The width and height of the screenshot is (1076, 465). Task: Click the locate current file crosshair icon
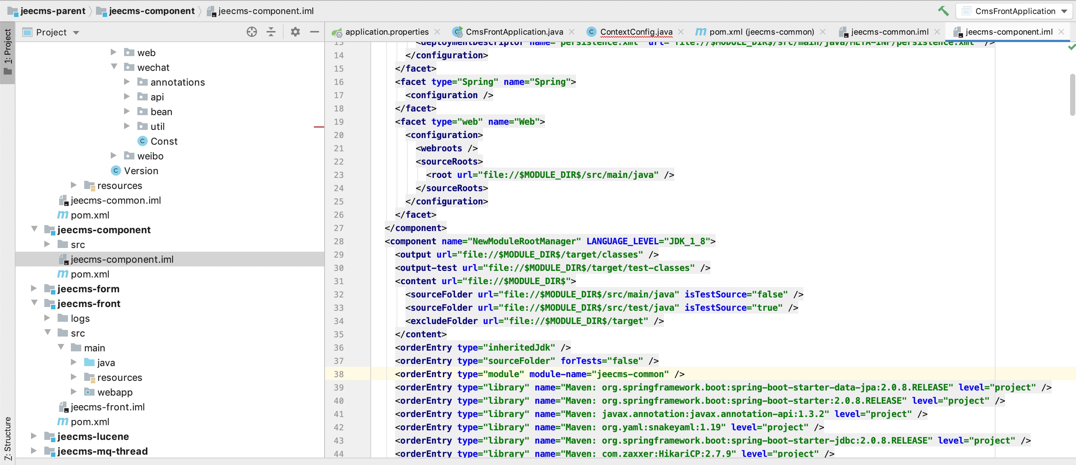coord(251,32)
